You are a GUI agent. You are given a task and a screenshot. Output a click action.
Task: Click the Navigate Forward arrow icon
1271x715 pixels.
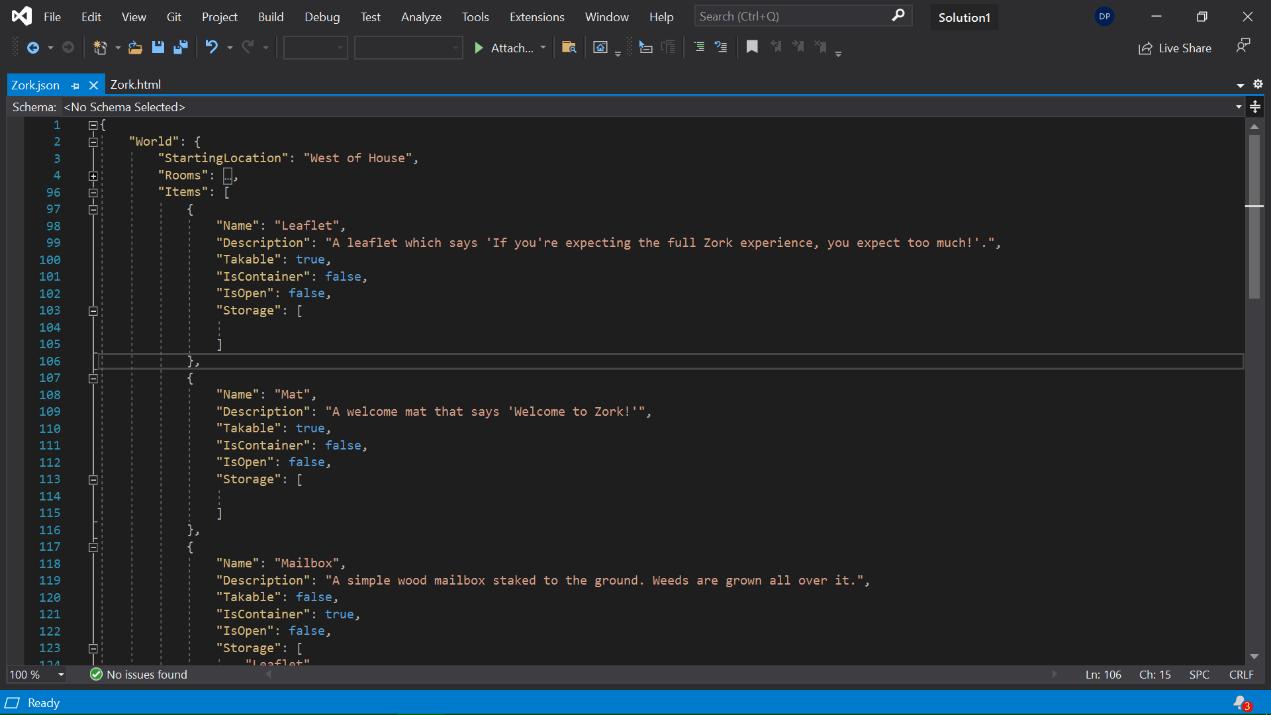[x=68, y=48]
